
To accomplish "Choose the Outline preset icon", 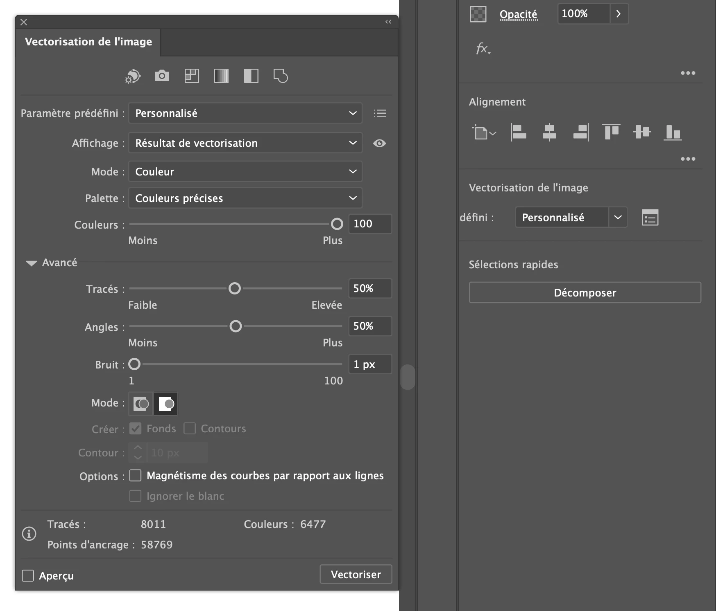I will pos(281,76).
